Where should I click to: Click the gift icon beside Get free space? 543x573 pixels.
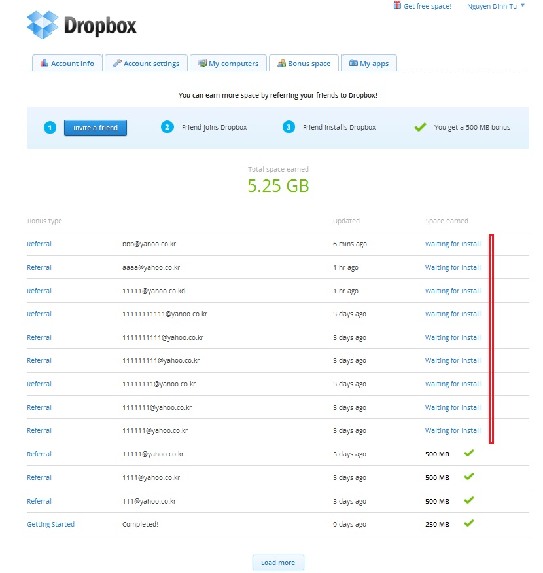(x=397, y=5)
